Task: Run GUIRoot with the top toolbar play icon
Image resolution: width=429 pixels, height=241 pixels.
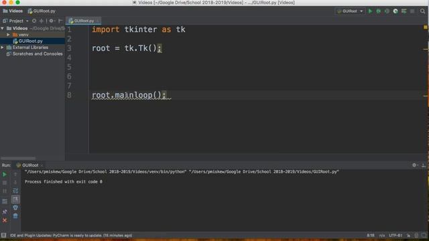Action: [370, 11]
